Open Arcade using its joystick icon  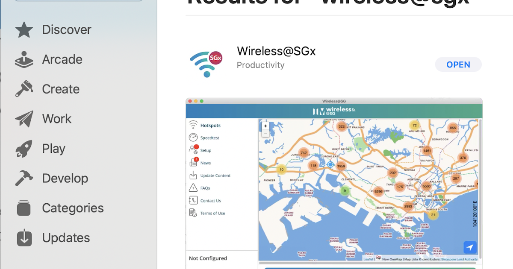tap(24, 59)
